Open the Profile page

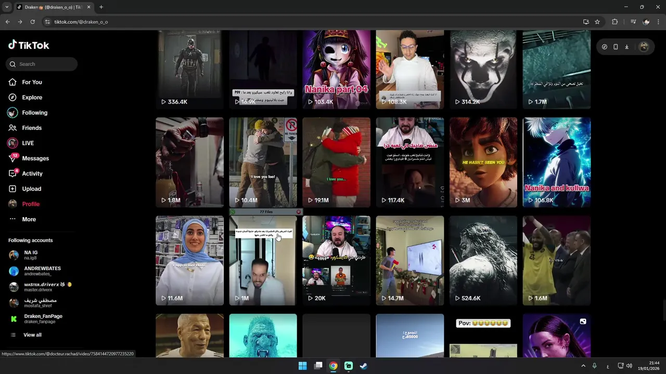(x=31, y=204)
